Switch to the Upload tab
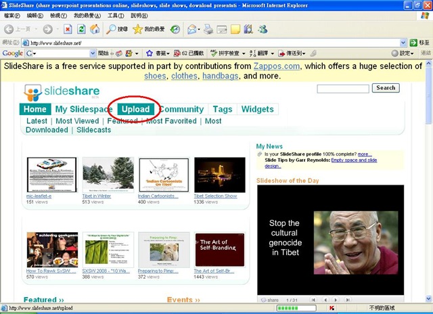Image resolution: width=433 pixels, height=314 pixels. click(x=135, y=109)
